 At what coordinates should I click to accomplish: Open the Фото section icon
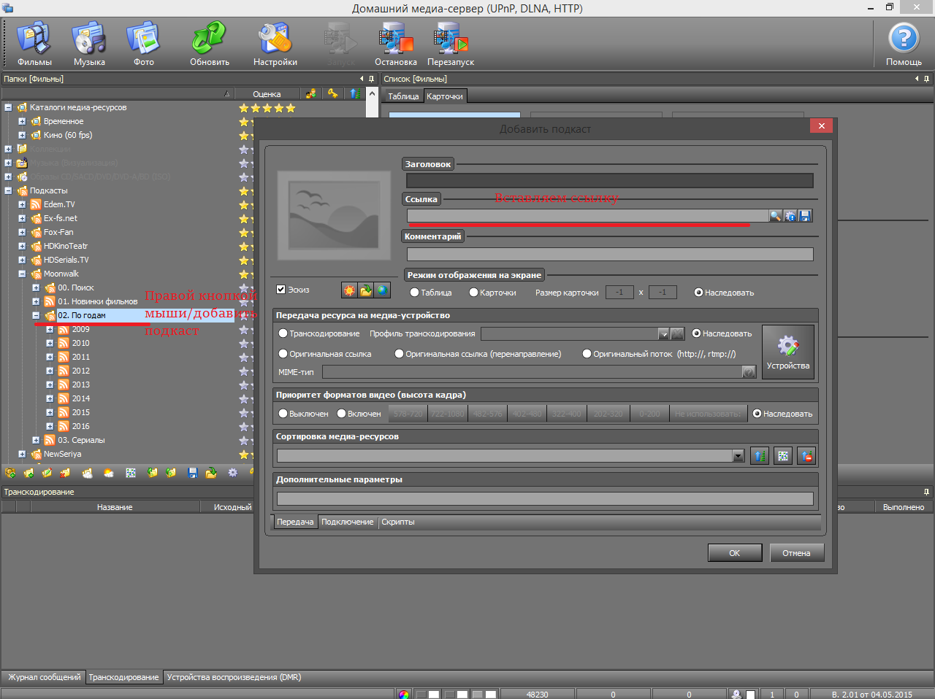click(144, 44)
